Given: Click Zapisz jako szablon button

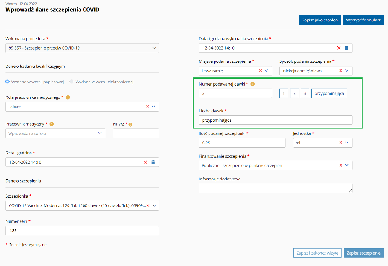Looking at the screenshot, I should [320, 20].
